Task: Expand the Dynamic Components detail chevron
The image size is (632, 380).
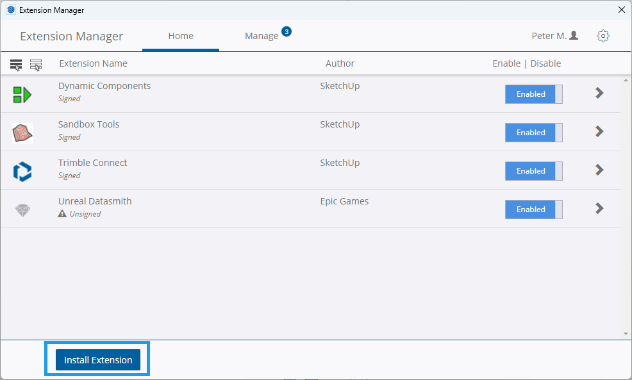Action: point(599,93)
